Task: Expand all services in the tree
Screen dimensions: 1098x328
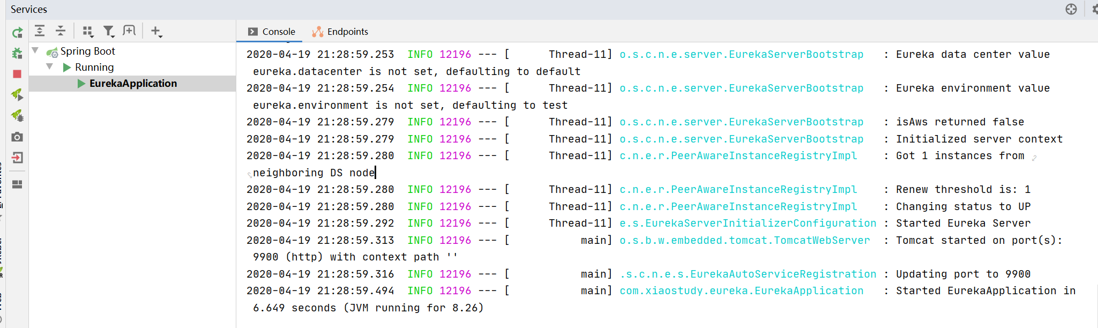Action: [x=40, y=31]
